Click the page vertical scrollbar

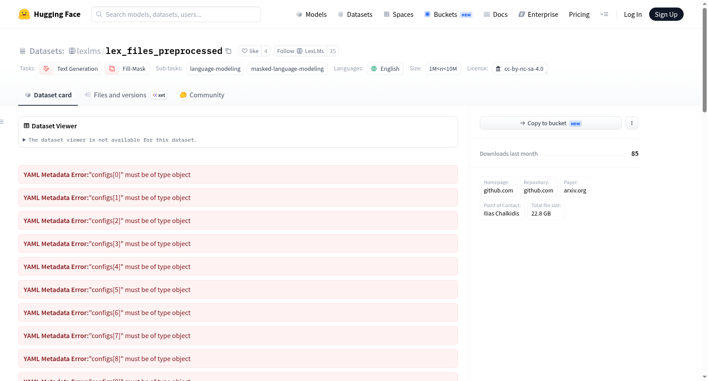tap(704, 60)
